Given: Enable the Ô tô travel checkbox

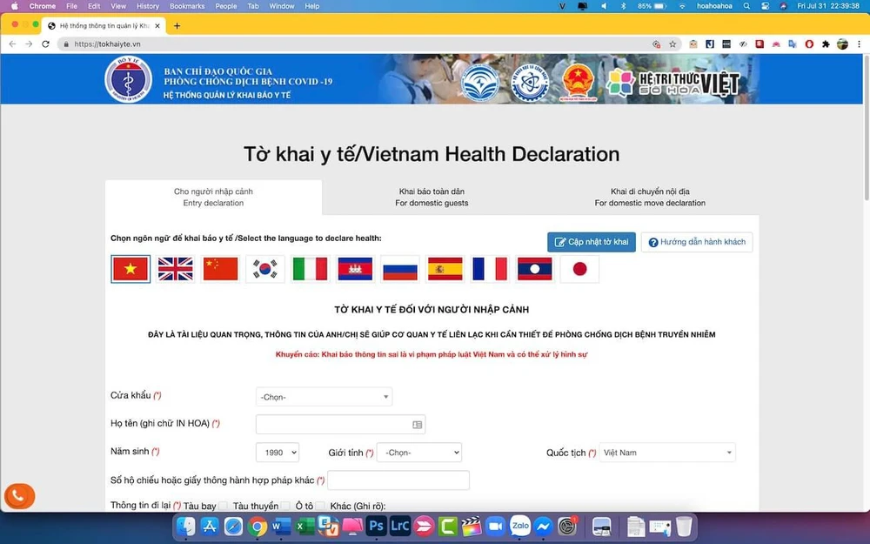Looking at the screenshot, I should pyautogui.click(x=320, y=506).
